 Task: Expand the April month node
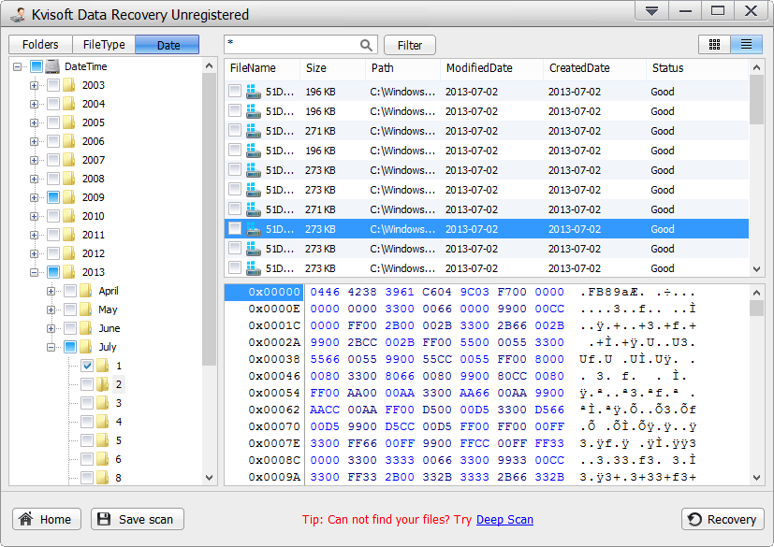pyautogui.click(x=51, y=291)
